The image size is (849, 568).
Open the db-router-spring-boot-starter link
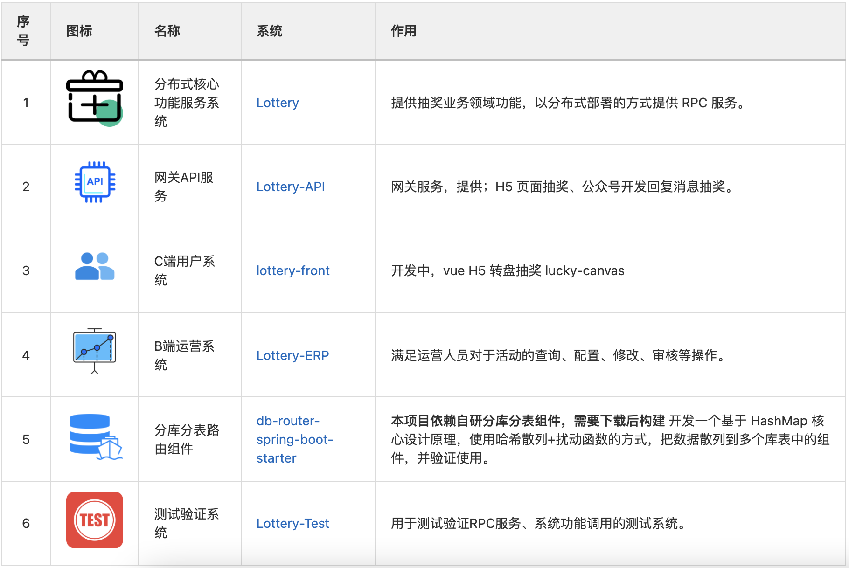point(294,439)
